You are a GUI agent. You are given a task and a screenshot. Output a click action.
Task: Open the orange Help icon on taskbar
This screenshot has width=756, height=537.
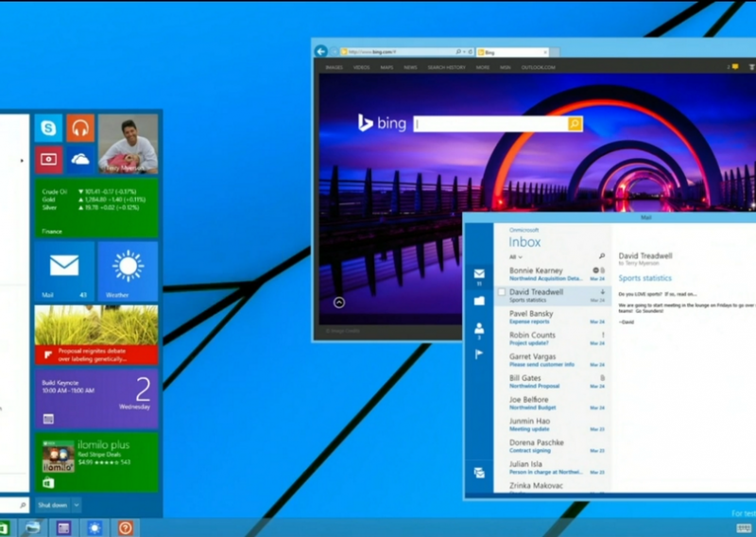pos(126,528)
